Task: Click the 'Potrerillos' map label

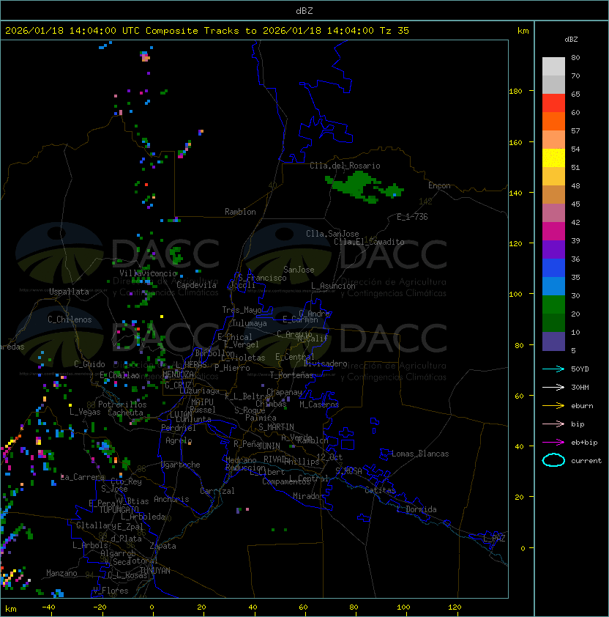Action: point(122,404)
